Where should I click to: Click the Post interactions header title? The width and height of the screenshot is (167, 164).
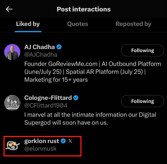click(x=84, y=9)
